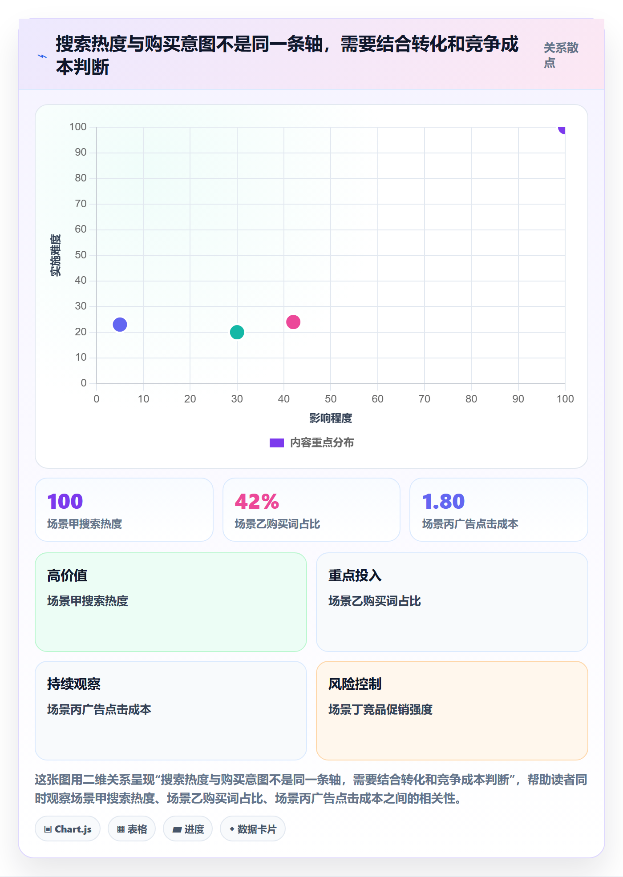Viewport: 623px width, 877px height.
Task: Open the 高价值 quadrant card
Action: pyautogui.click(x=171, y=602)
